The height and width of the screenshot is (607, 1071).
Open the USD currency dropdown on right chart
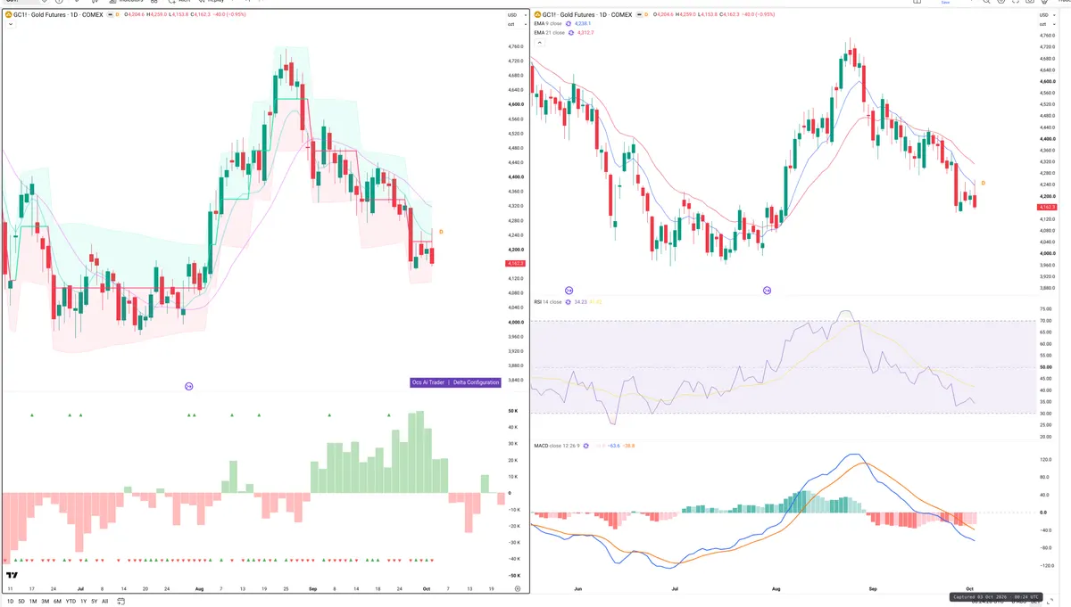click(x=1045, y=15)
